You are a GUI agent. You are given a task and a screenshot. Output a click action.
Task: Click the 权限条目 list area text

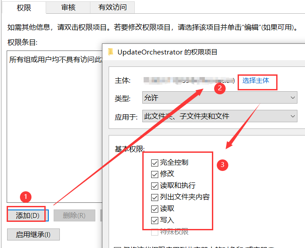pyautogui.click(x=55, y=59)
